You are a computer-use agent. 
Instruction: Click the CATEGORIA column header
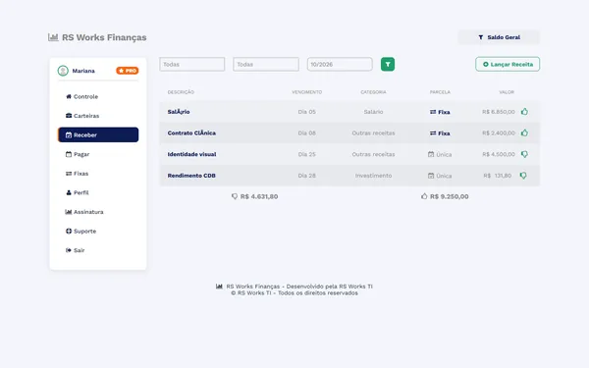pyautogui.click(x=373, y=92)
